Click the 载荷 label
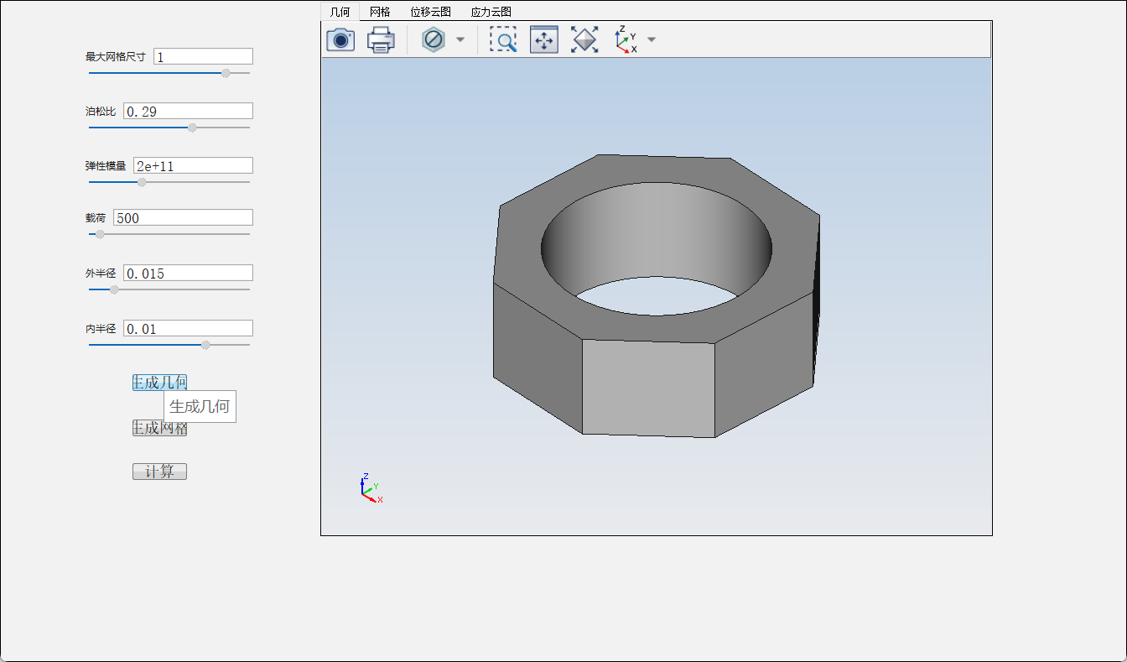Viewport: 1127px width, 662px height. point(96,218)
